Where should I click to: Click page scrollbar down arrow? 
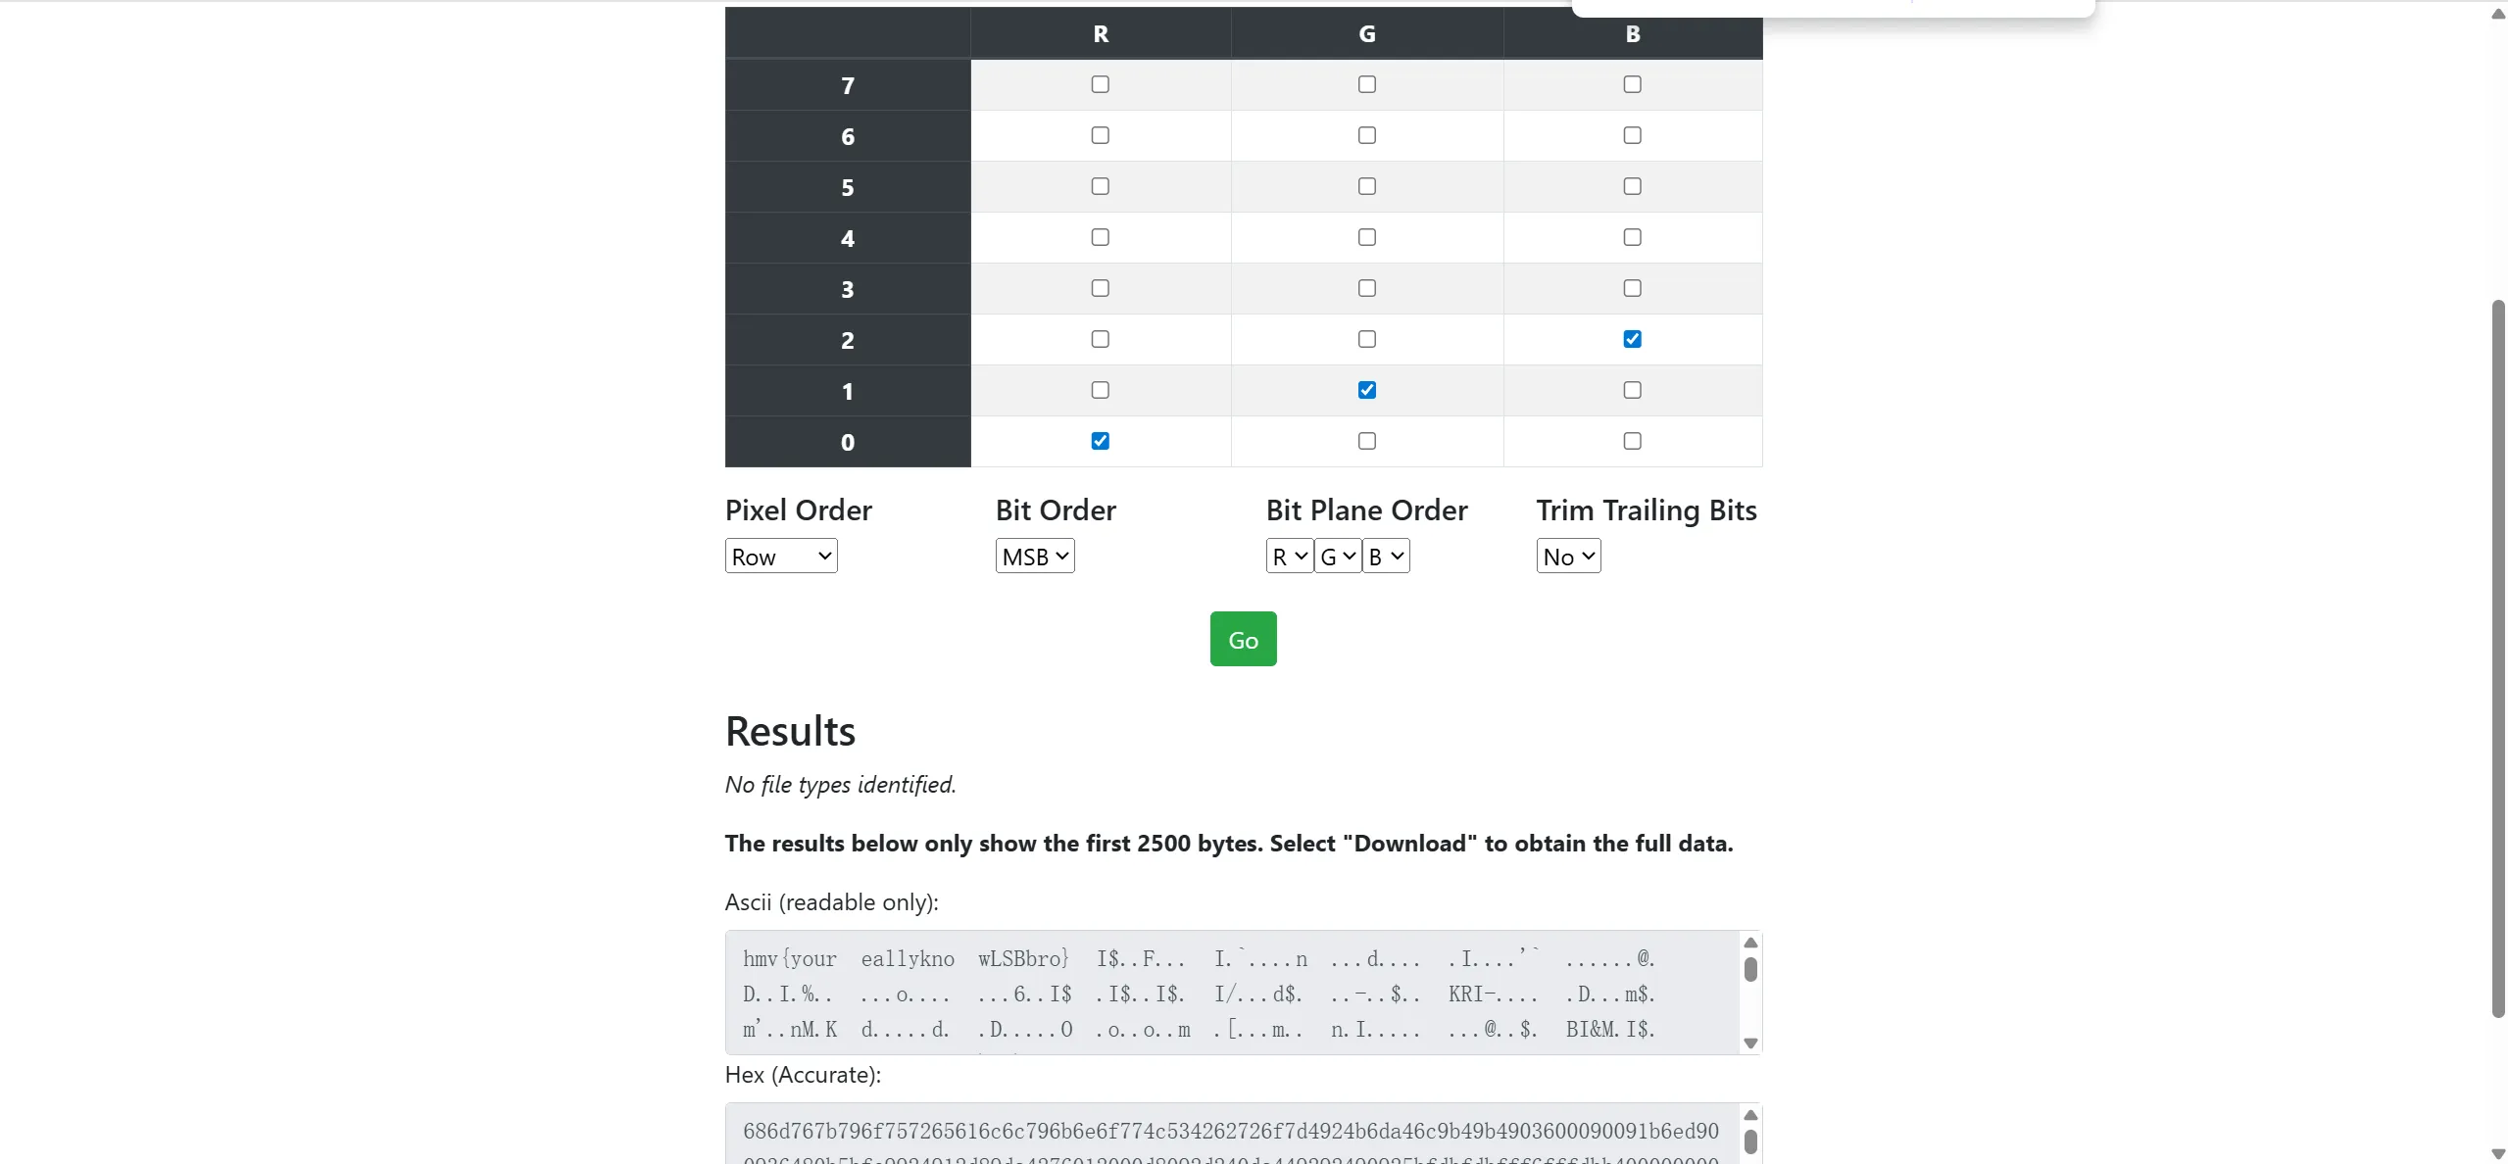point(2498,1154)
